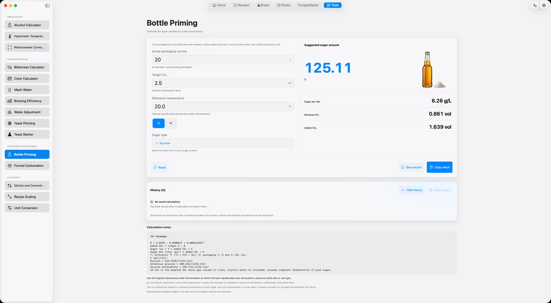Image resolution: width=551 pixels, height=303 pixels.
Task: Click the "1.639 vol" added CO₂ value
Action: pos(440,127)
